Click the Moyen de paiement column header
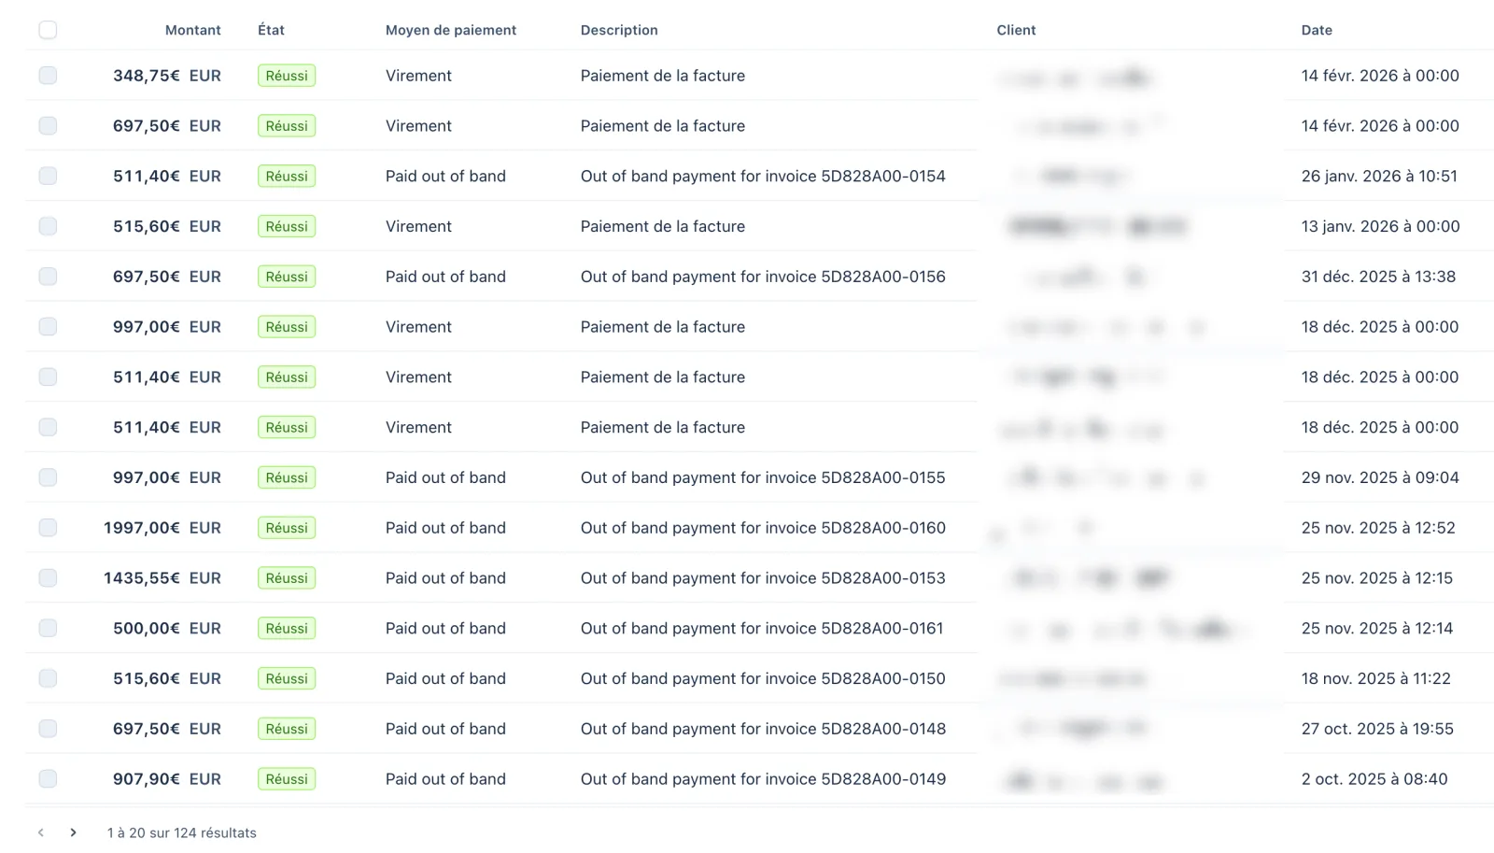Screen dimensions: 1494x853 click(x=451, y=30)
